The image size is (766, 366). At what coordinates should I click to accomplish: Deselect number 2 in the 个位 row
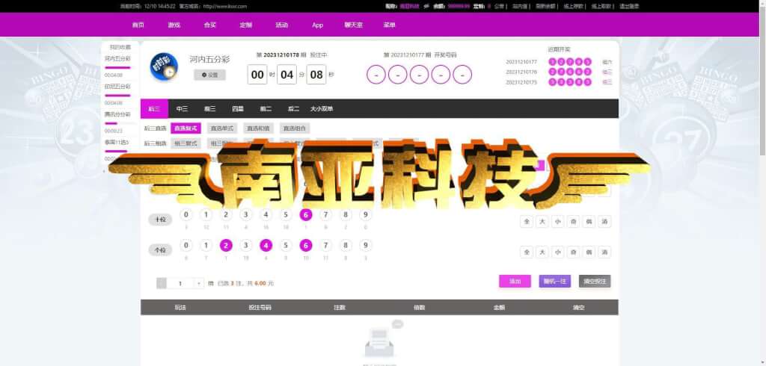click(226, 245)
